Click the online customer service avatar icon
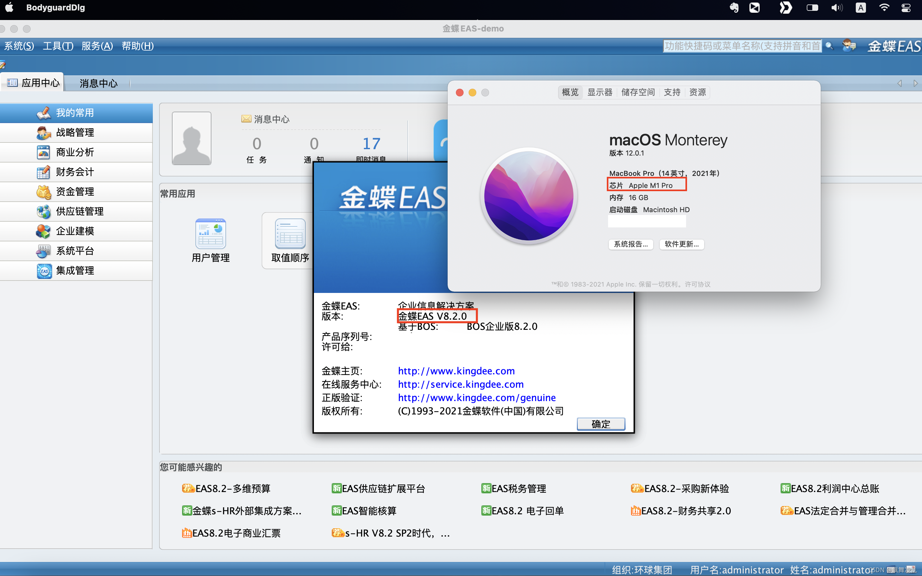The image size is (922, 576). [849, 46]
